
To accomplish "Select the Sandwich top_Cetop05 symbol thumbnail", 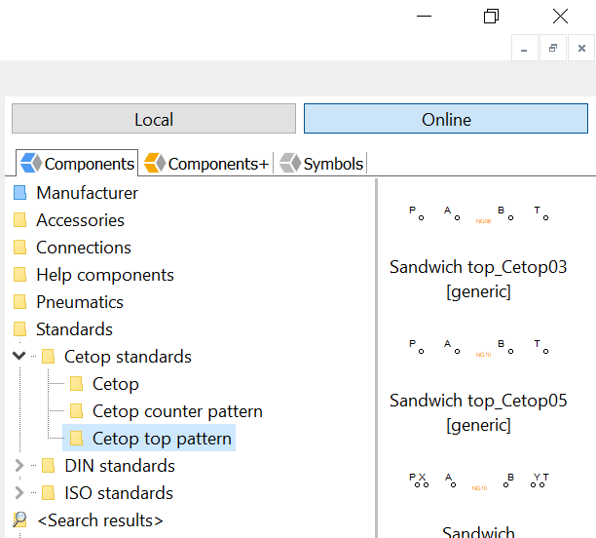I will (x=478, y=348).
